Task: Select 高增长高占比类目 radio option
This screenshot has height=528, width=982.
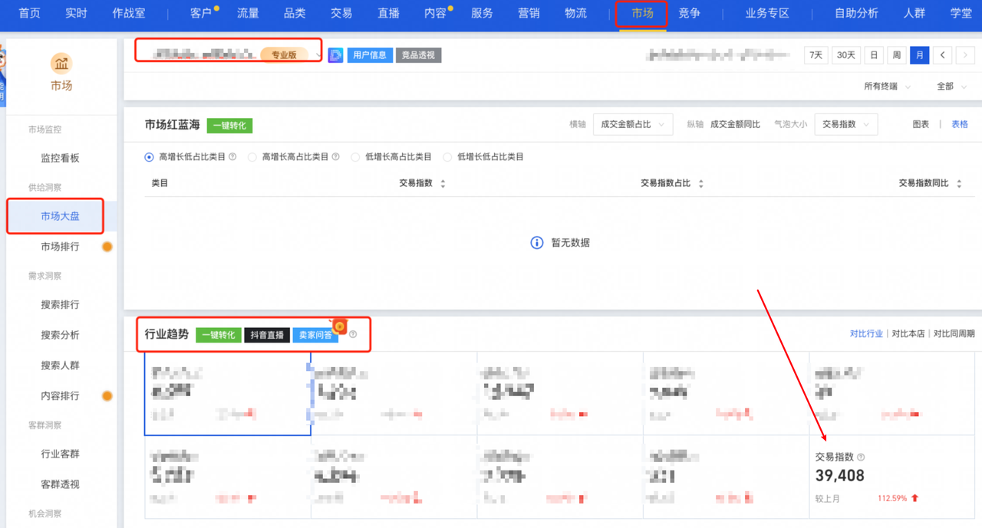Action: 252,157
